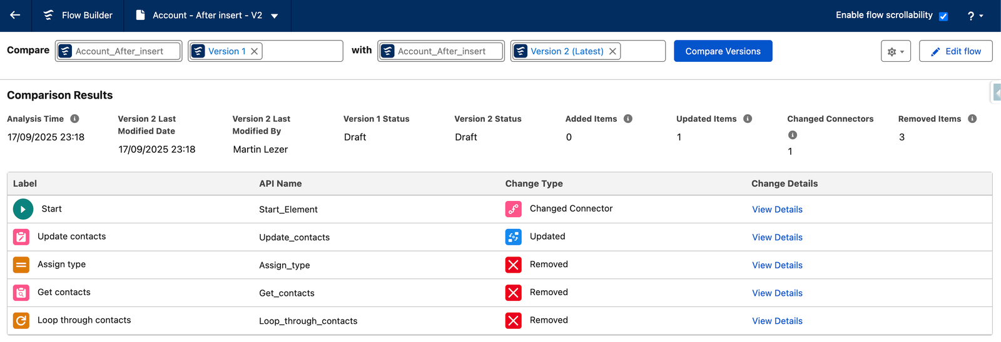Click the Analysis Time info icon

[74, 119]
